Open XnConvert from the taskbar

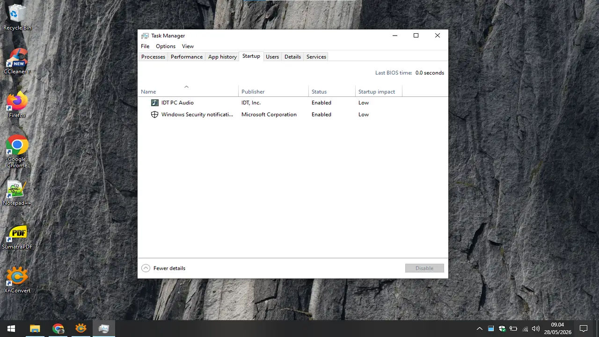coord(81,329)
